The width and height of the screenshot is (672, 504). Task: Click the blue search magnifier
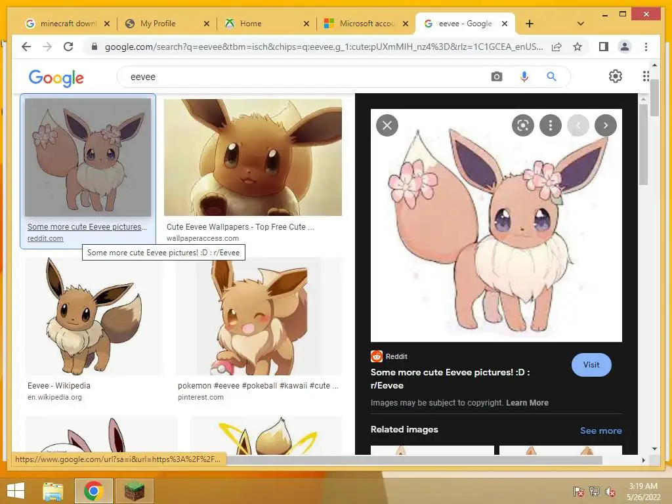coord(551,77)
